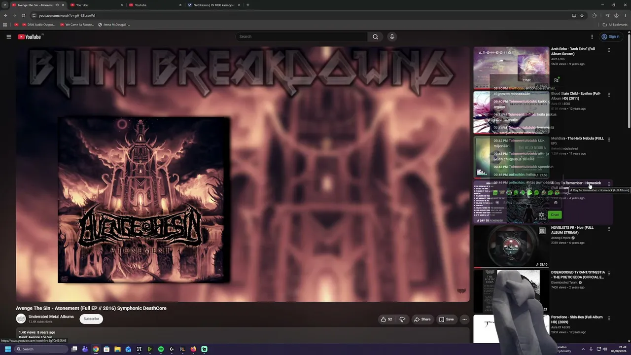Bookmark this page with the star

pos(582,15)
